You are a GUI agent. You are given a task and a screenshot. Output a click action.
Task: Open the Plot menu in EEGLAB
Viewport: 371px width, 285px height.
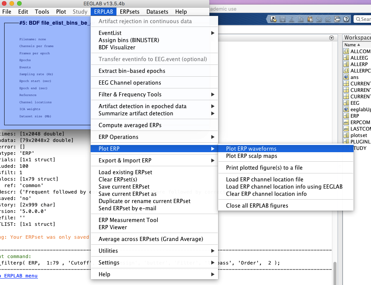tap(61, 12)
